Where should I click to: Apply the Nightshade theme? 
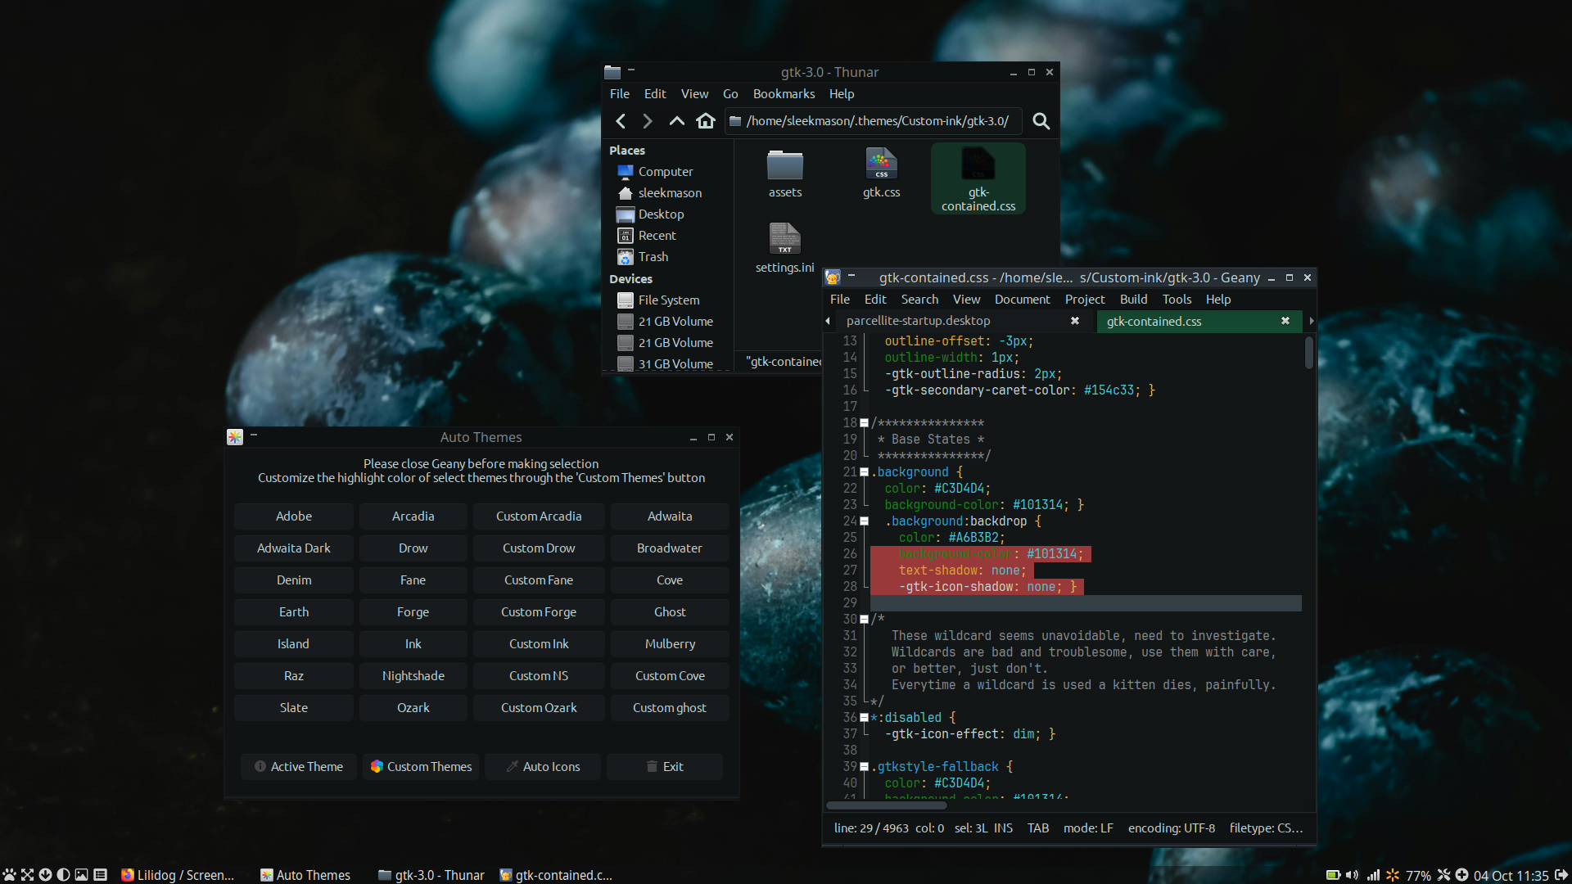tap(413, 676)
